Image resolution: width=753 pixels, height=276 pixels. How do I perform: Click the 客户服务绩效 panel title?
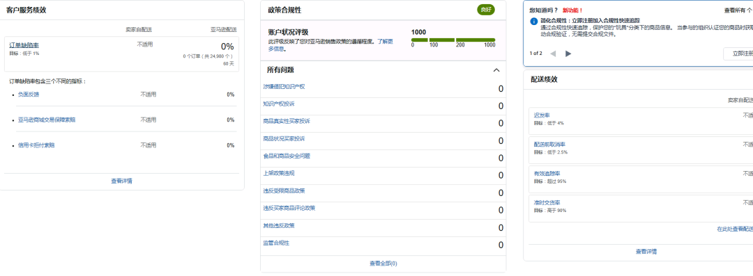[26, 10]
